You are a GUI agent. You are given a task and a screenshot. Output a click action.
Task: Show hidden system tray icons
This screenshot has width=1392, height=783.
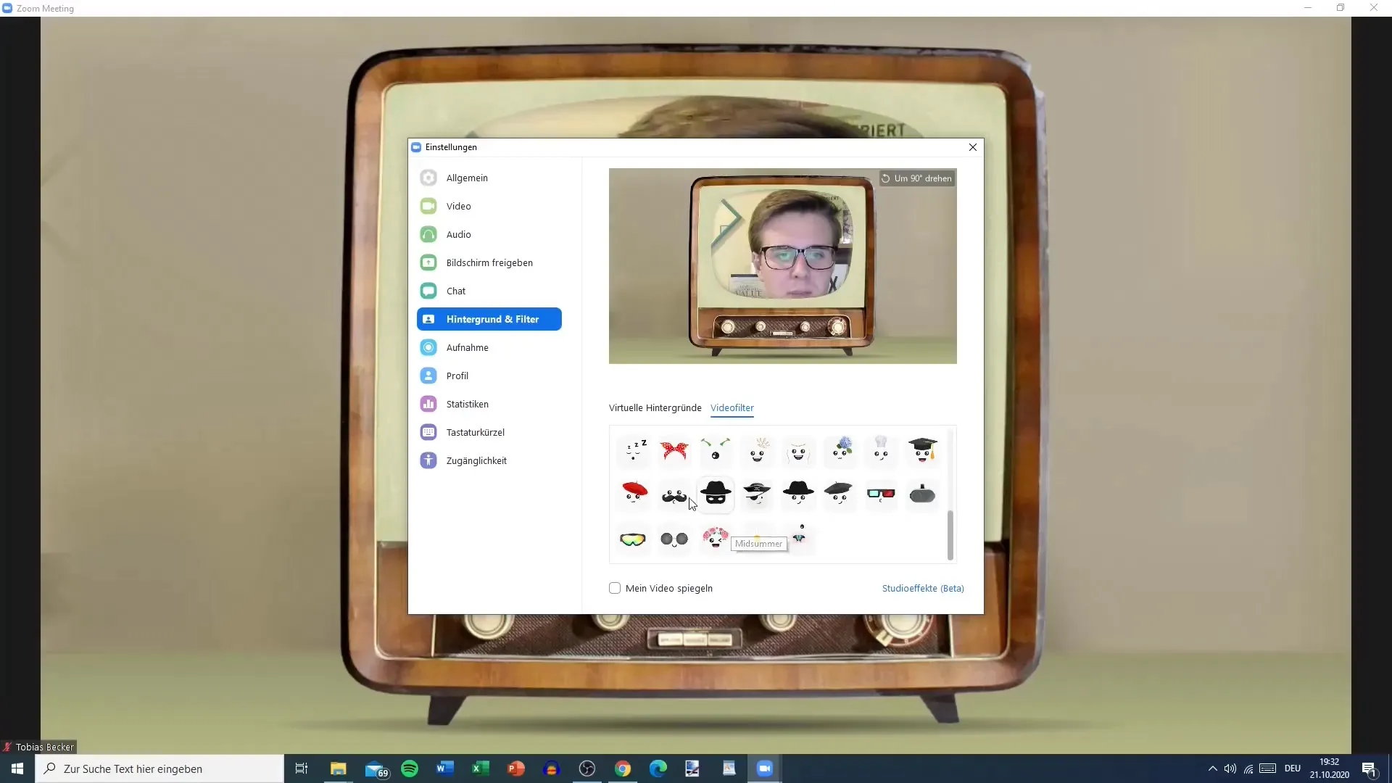pos(1212,768)
